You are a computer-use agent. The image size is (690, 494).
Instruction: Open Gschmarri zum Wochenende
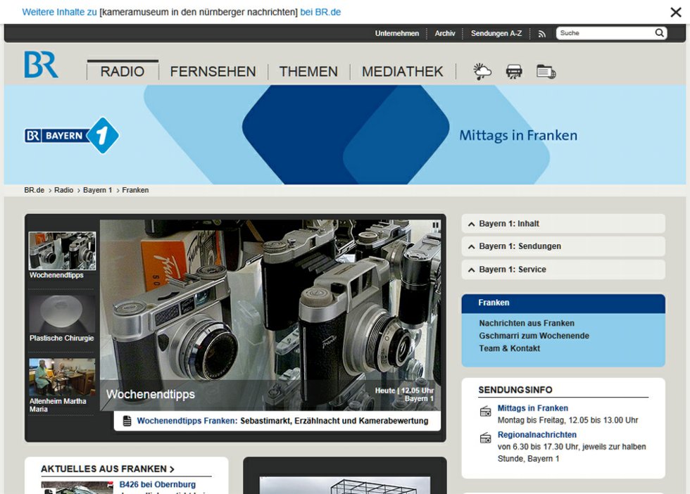(x=534, y=336)
